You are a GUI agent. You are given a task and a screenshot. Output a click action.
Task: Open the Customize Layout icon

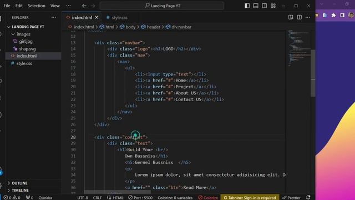pos(273,6)
